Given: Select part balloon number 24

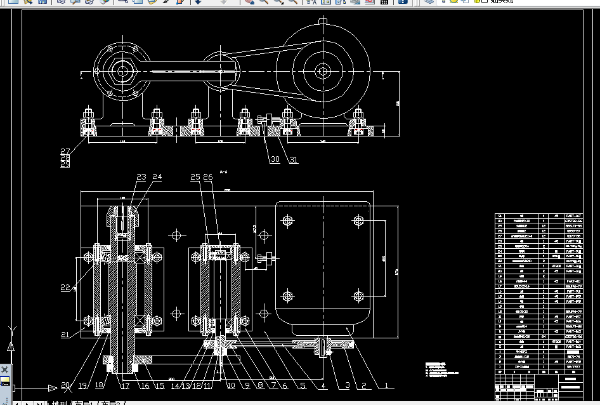Looking at the screenshot, I should pyautogui.click(x=157, y=176).
